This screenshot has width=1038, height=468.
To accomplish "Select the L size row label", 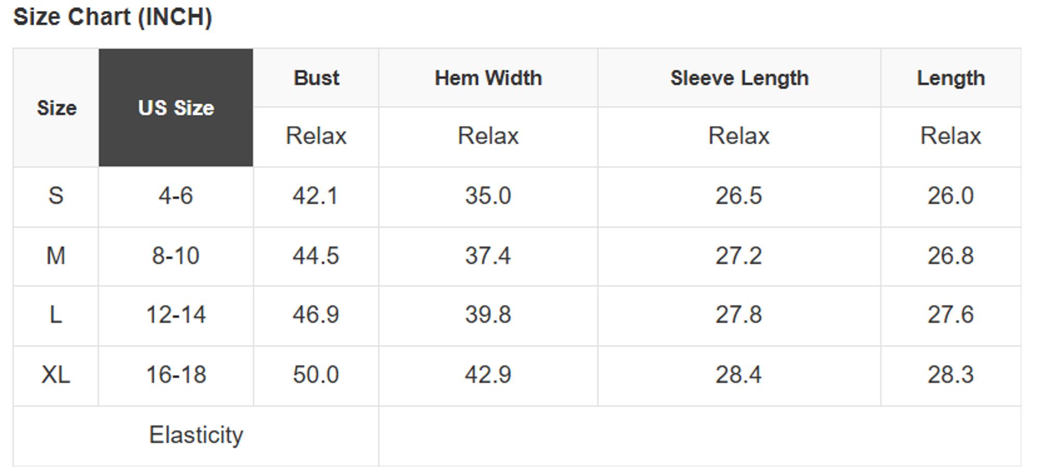I will click(x=56, y=315).
